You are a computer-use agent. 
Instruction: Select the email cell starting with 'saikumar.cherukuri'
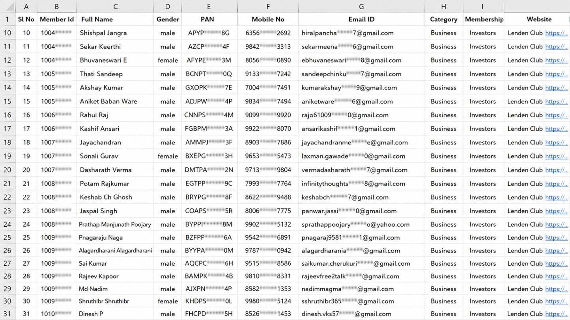coord(361,263)
